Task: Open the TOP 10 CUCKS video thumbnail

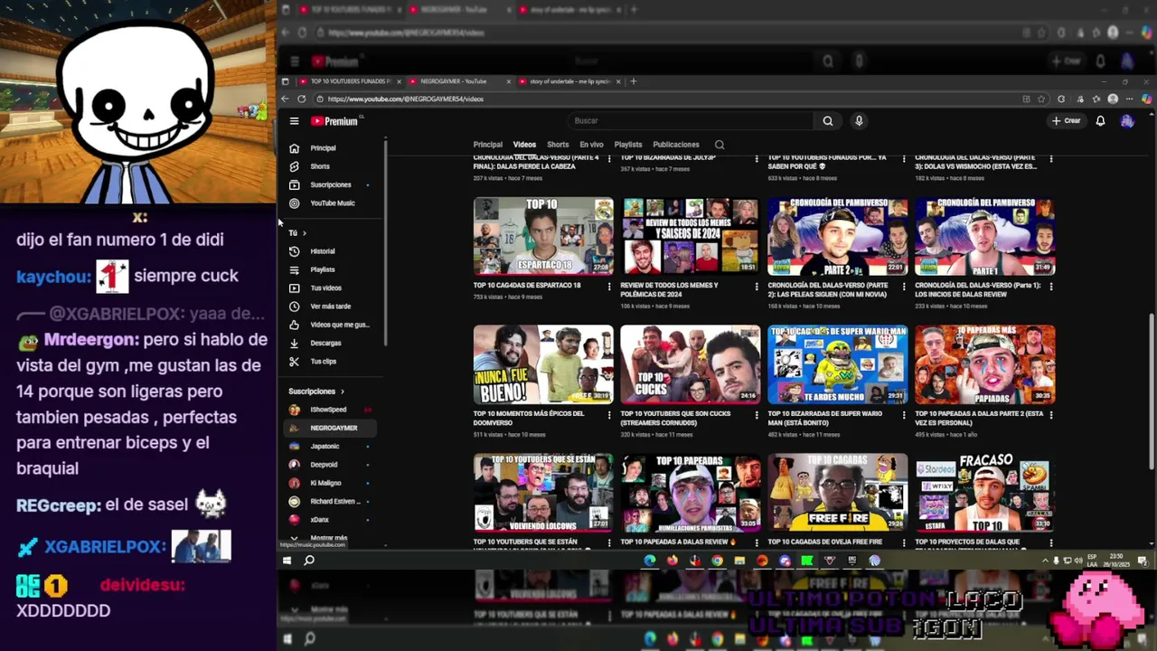Action: click(691, 364)
